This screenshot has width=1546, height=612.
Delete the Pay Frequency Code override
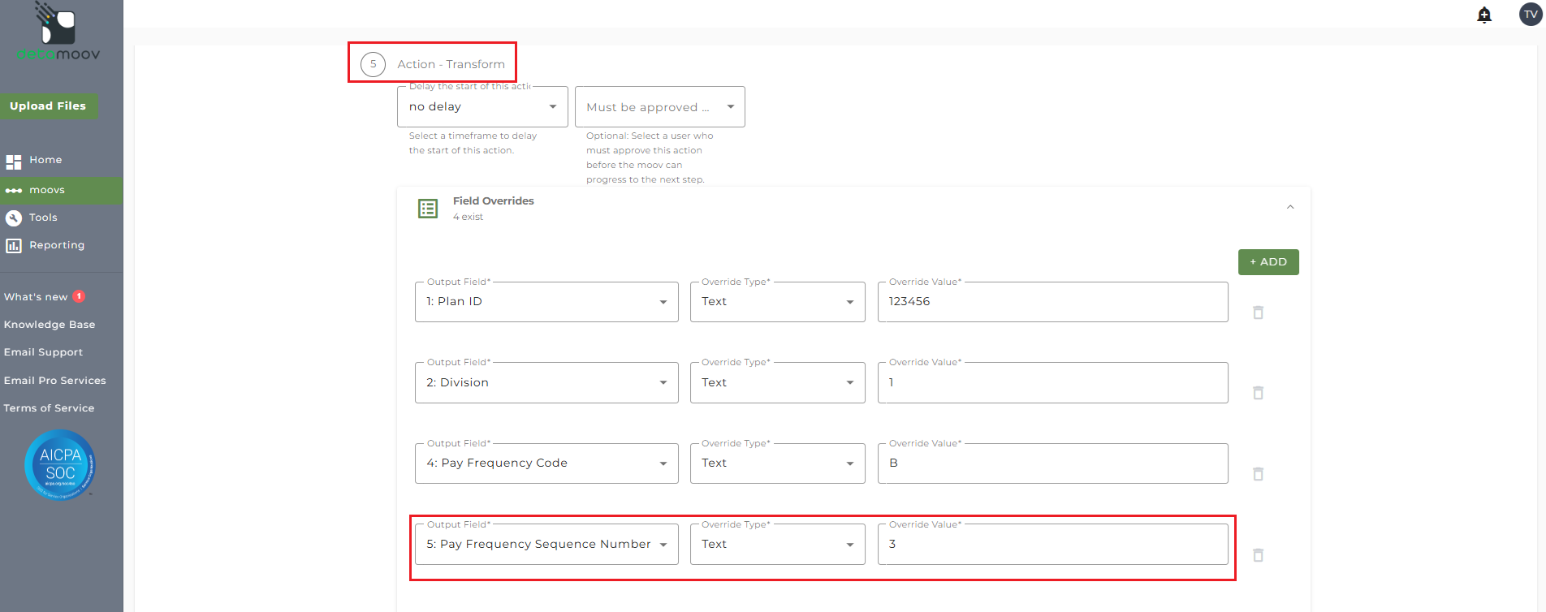pyautogui.click(x=1258, y=474)
